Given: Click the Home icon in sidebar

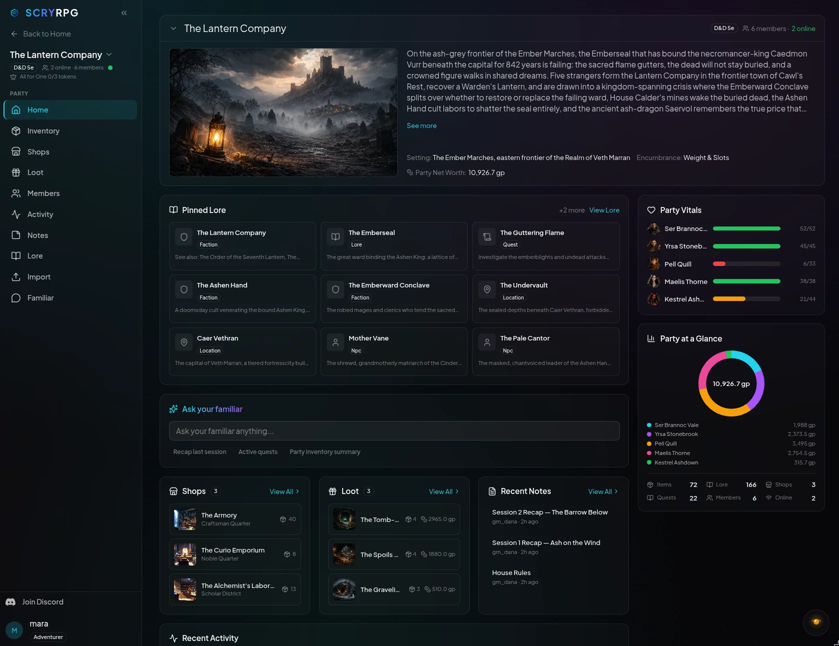Looking at the screenshot, I should [x=16, y=110].
